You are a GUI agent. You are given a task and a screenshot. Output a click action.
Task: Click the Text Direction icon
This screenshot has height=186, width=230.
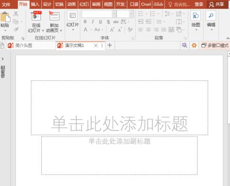179,14
